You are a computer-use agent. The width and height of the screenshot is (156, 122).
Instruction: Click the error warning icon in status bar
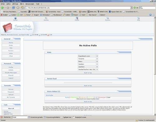point(137,120)
